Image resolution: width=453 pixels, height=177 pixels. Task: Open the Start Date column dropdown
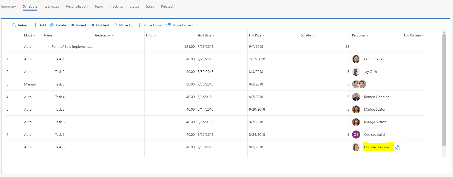click(213, 35)
